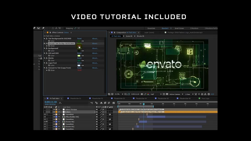Open the Composition Flowchart icon
251x141 pixels.
(x=205, y=94)
